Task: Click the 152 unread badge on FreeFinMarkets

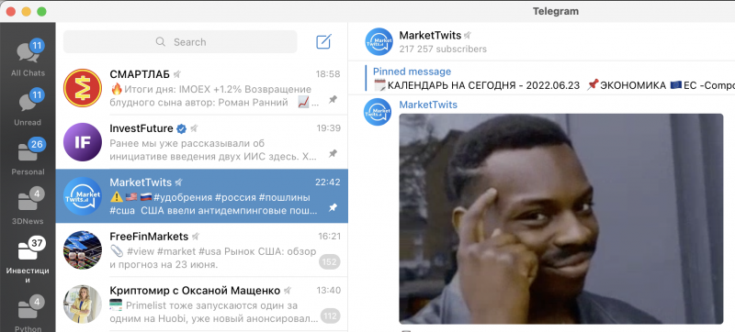Action: point(330,262)
